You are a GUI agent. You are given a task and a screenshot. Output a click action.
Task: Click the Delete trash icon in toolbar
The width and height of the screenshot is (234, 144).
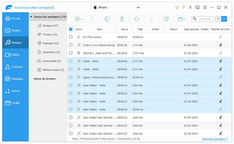[x=122, y=19]
